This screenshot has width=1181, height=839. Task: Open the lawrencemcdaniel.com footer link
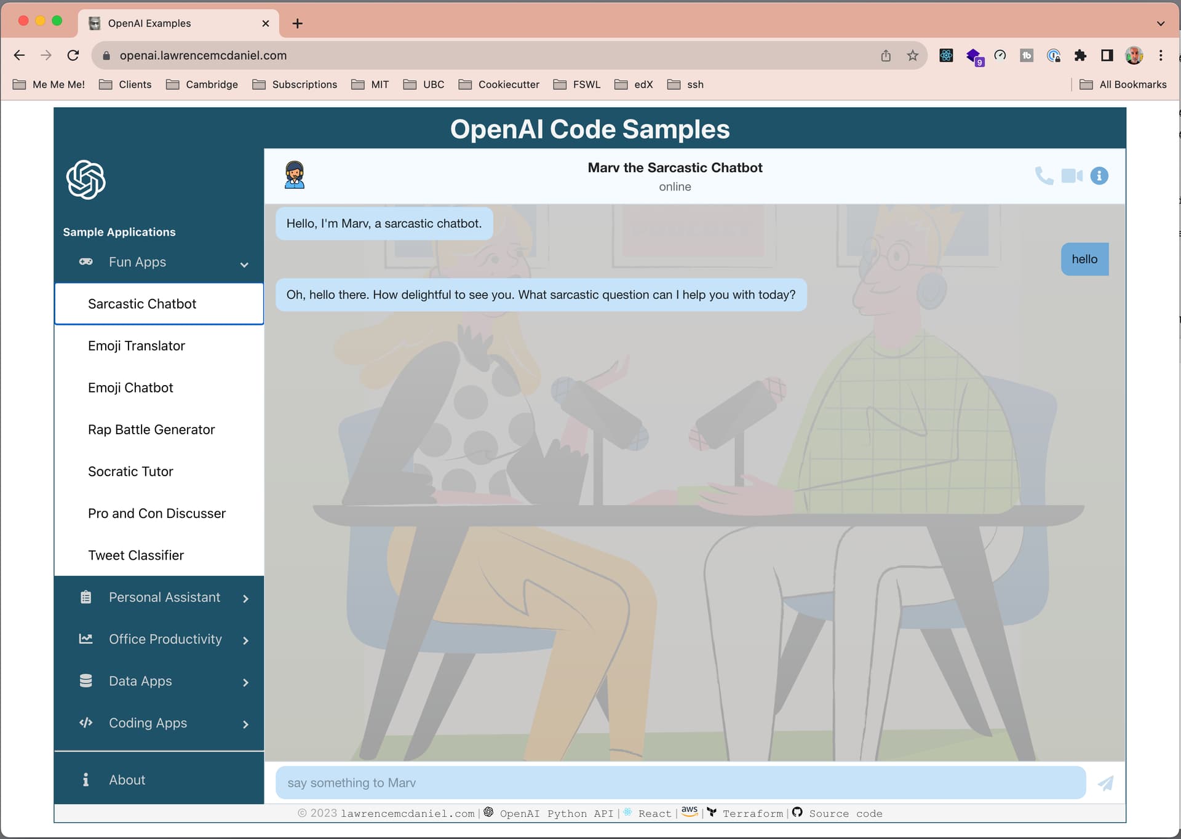[408, 813]
